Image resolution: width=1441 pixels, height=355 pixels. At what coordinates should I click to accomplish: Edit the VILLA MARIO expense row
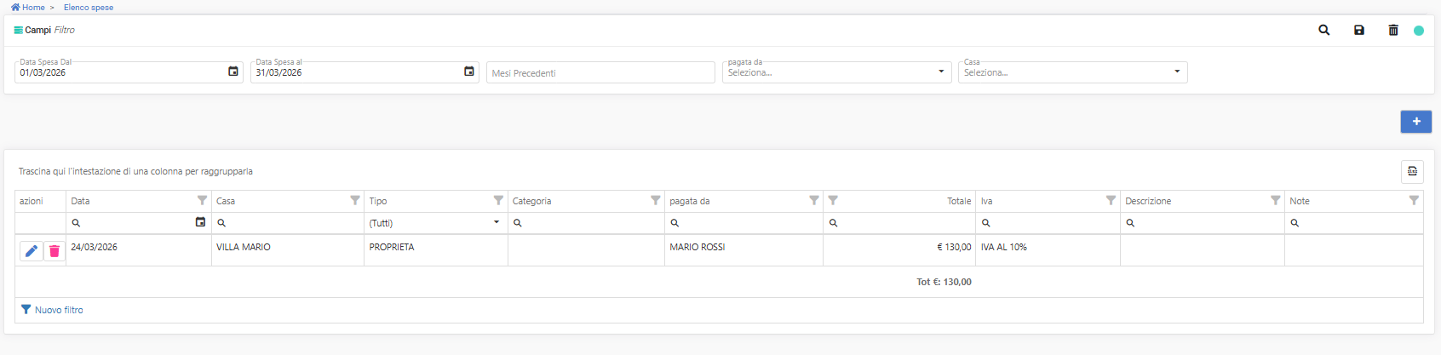point(32,251)
